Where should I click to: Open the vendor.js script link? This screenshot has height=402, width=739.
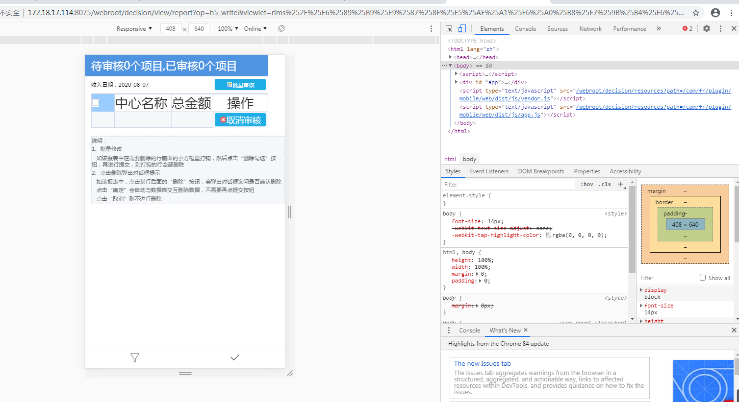click(x=595, y=95)
